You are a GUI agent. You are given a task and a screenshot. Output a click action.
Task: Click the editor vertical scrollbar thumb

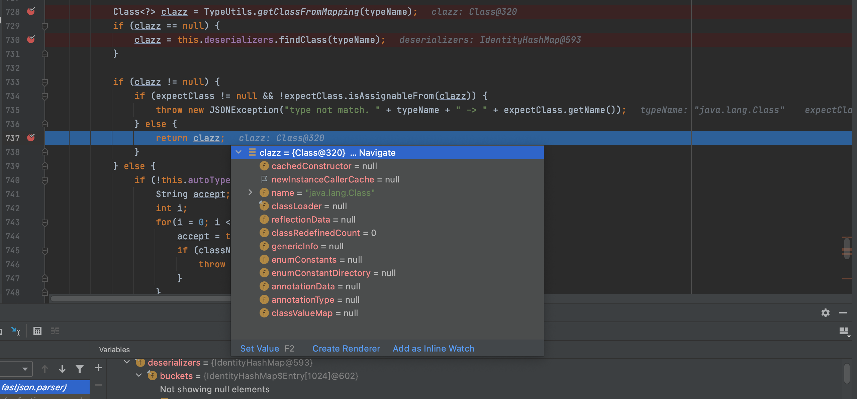[847, 248]
